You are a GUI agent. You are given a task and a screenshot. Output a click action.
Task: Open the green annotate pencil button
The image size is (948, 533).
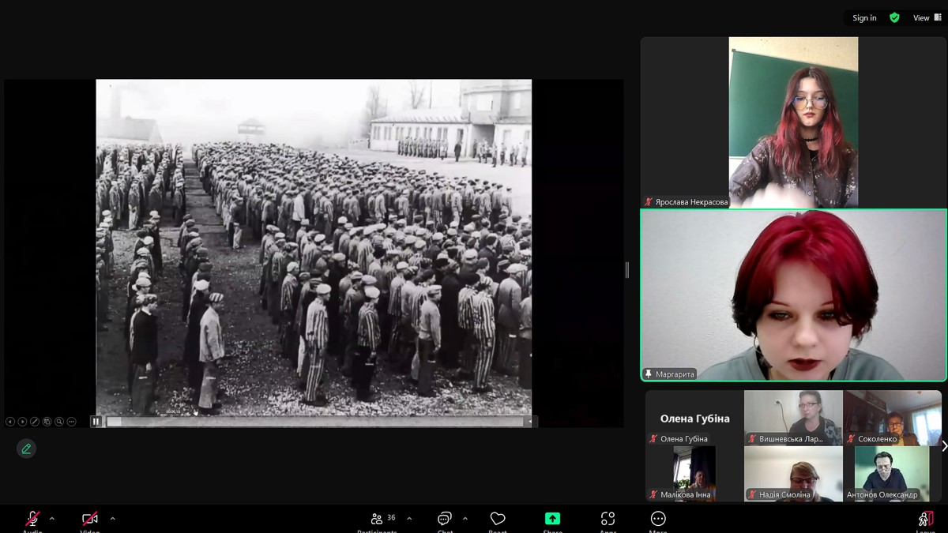tap(26, 449)
